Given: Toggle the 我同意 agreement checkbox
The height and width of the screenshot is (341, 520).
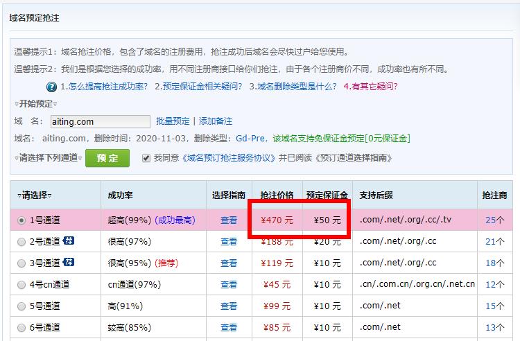Looking at the screenshot, I should point(146,158).
